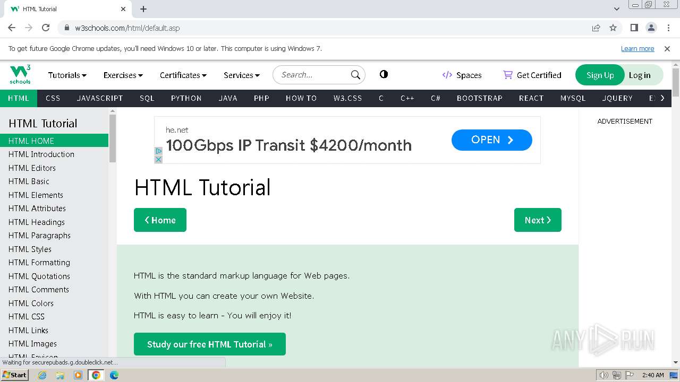Open the side panel icon

[x=634, y=28]
